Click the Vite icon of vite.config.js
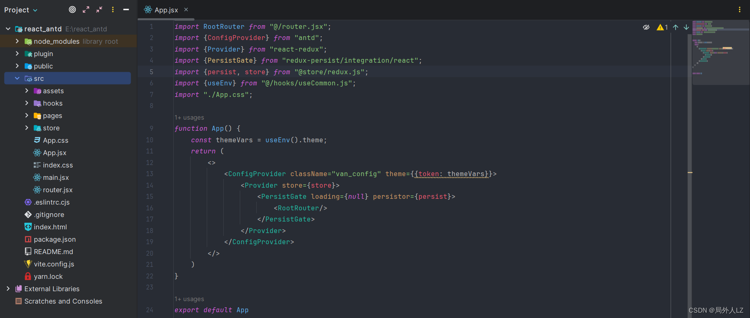Image resolution: width=750 pixels, height=318 pixels. 28,264
